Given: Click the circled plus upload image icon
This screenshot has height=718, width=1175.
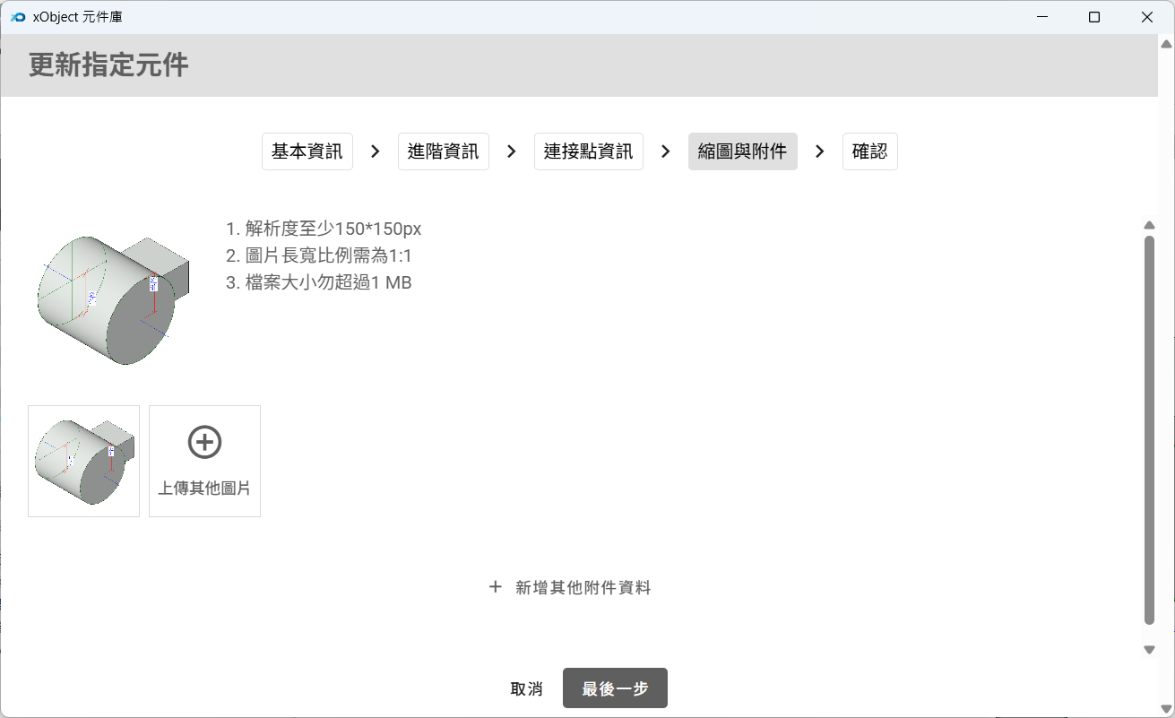Looking at the screenshot, I should click(x=204, y=442).
